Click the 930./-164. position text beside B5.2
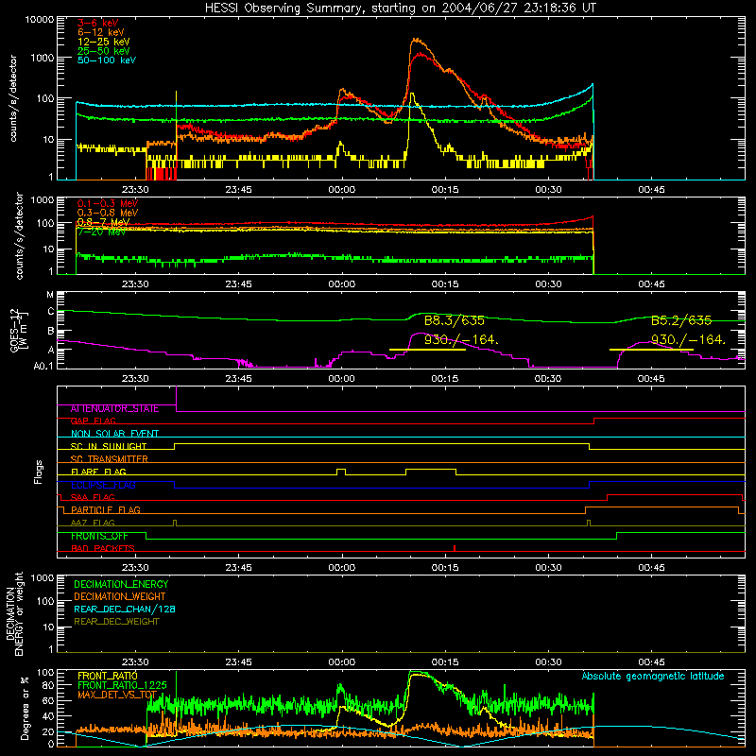756x756 pixels. [688, 340]
